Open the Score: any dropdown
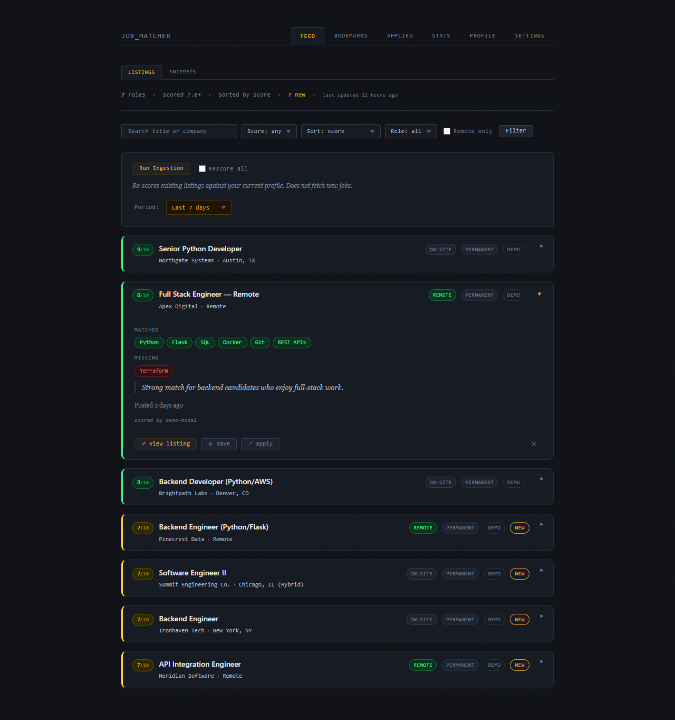The width and height of the screenshot is (675, 720). [269, 131]
